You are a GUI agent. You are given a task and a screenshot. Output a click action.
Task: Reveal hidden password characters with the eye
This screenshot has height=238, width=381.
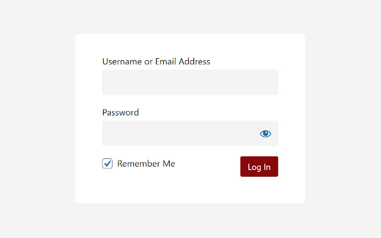[266, 134]
